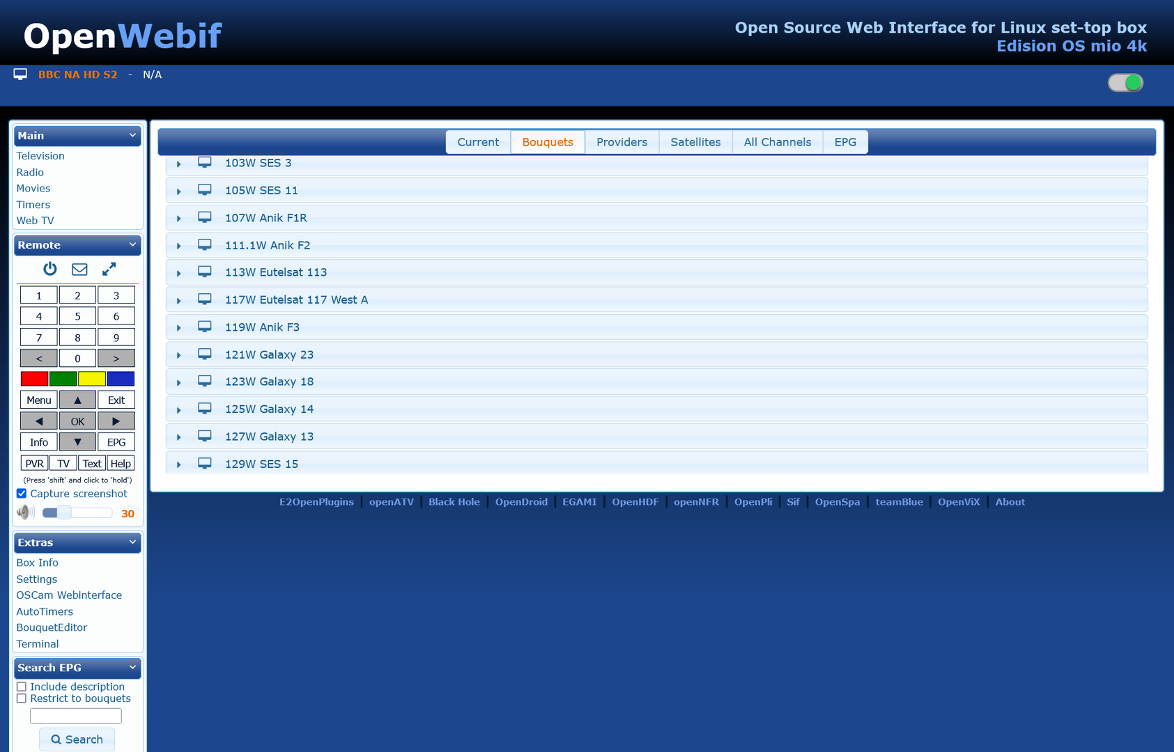Collapse the Search EPG panel header

pyautogui.click(x=77, y=668)
